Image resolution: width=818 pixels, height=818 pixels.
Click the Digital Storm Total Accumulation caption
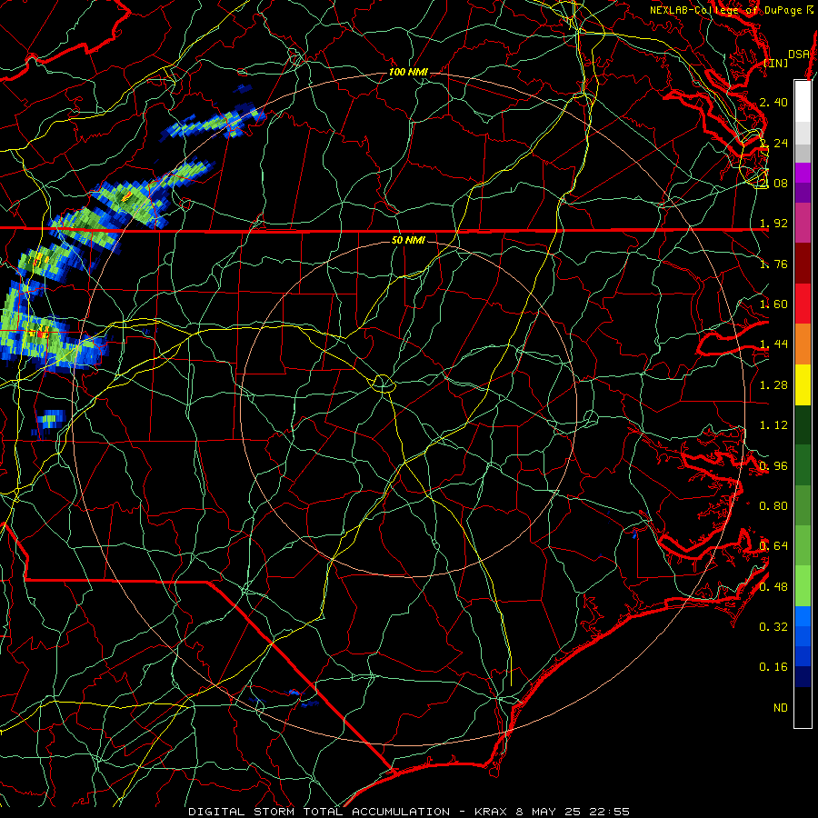[x=409, y=812]
